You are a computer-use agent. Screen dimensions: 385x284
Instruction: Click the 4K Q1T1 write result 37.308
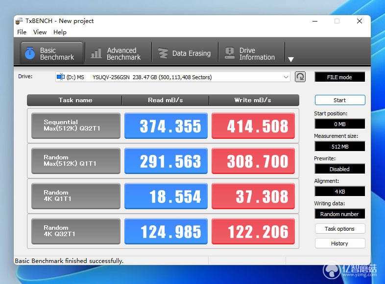tap(253, 196)
